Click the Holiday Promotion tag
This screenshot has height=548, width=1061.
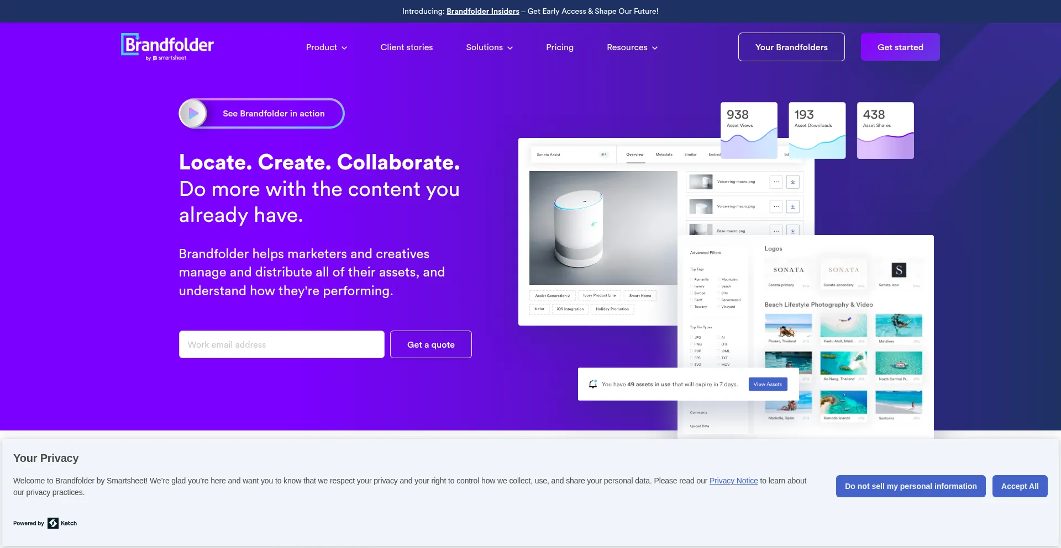pos(612,309)
